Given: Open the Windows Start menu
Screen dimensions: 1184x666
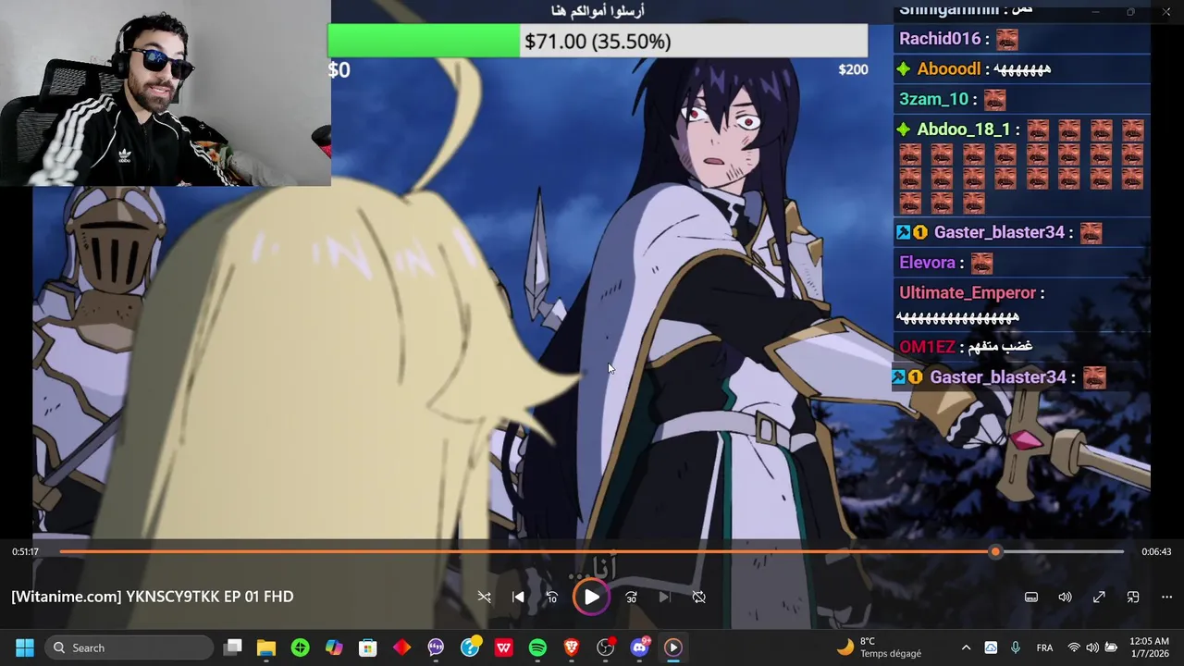Looking at the screenshot, I should pos(25,647).
